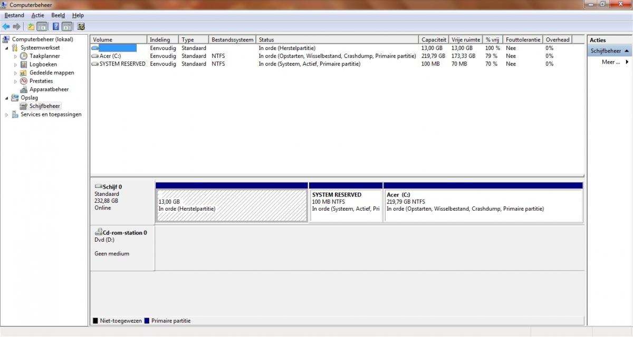The width and height of the screenshot is (633, 337).
Task: Click the Acer (C:) volume name in list
Action: (x=110, y=56)
